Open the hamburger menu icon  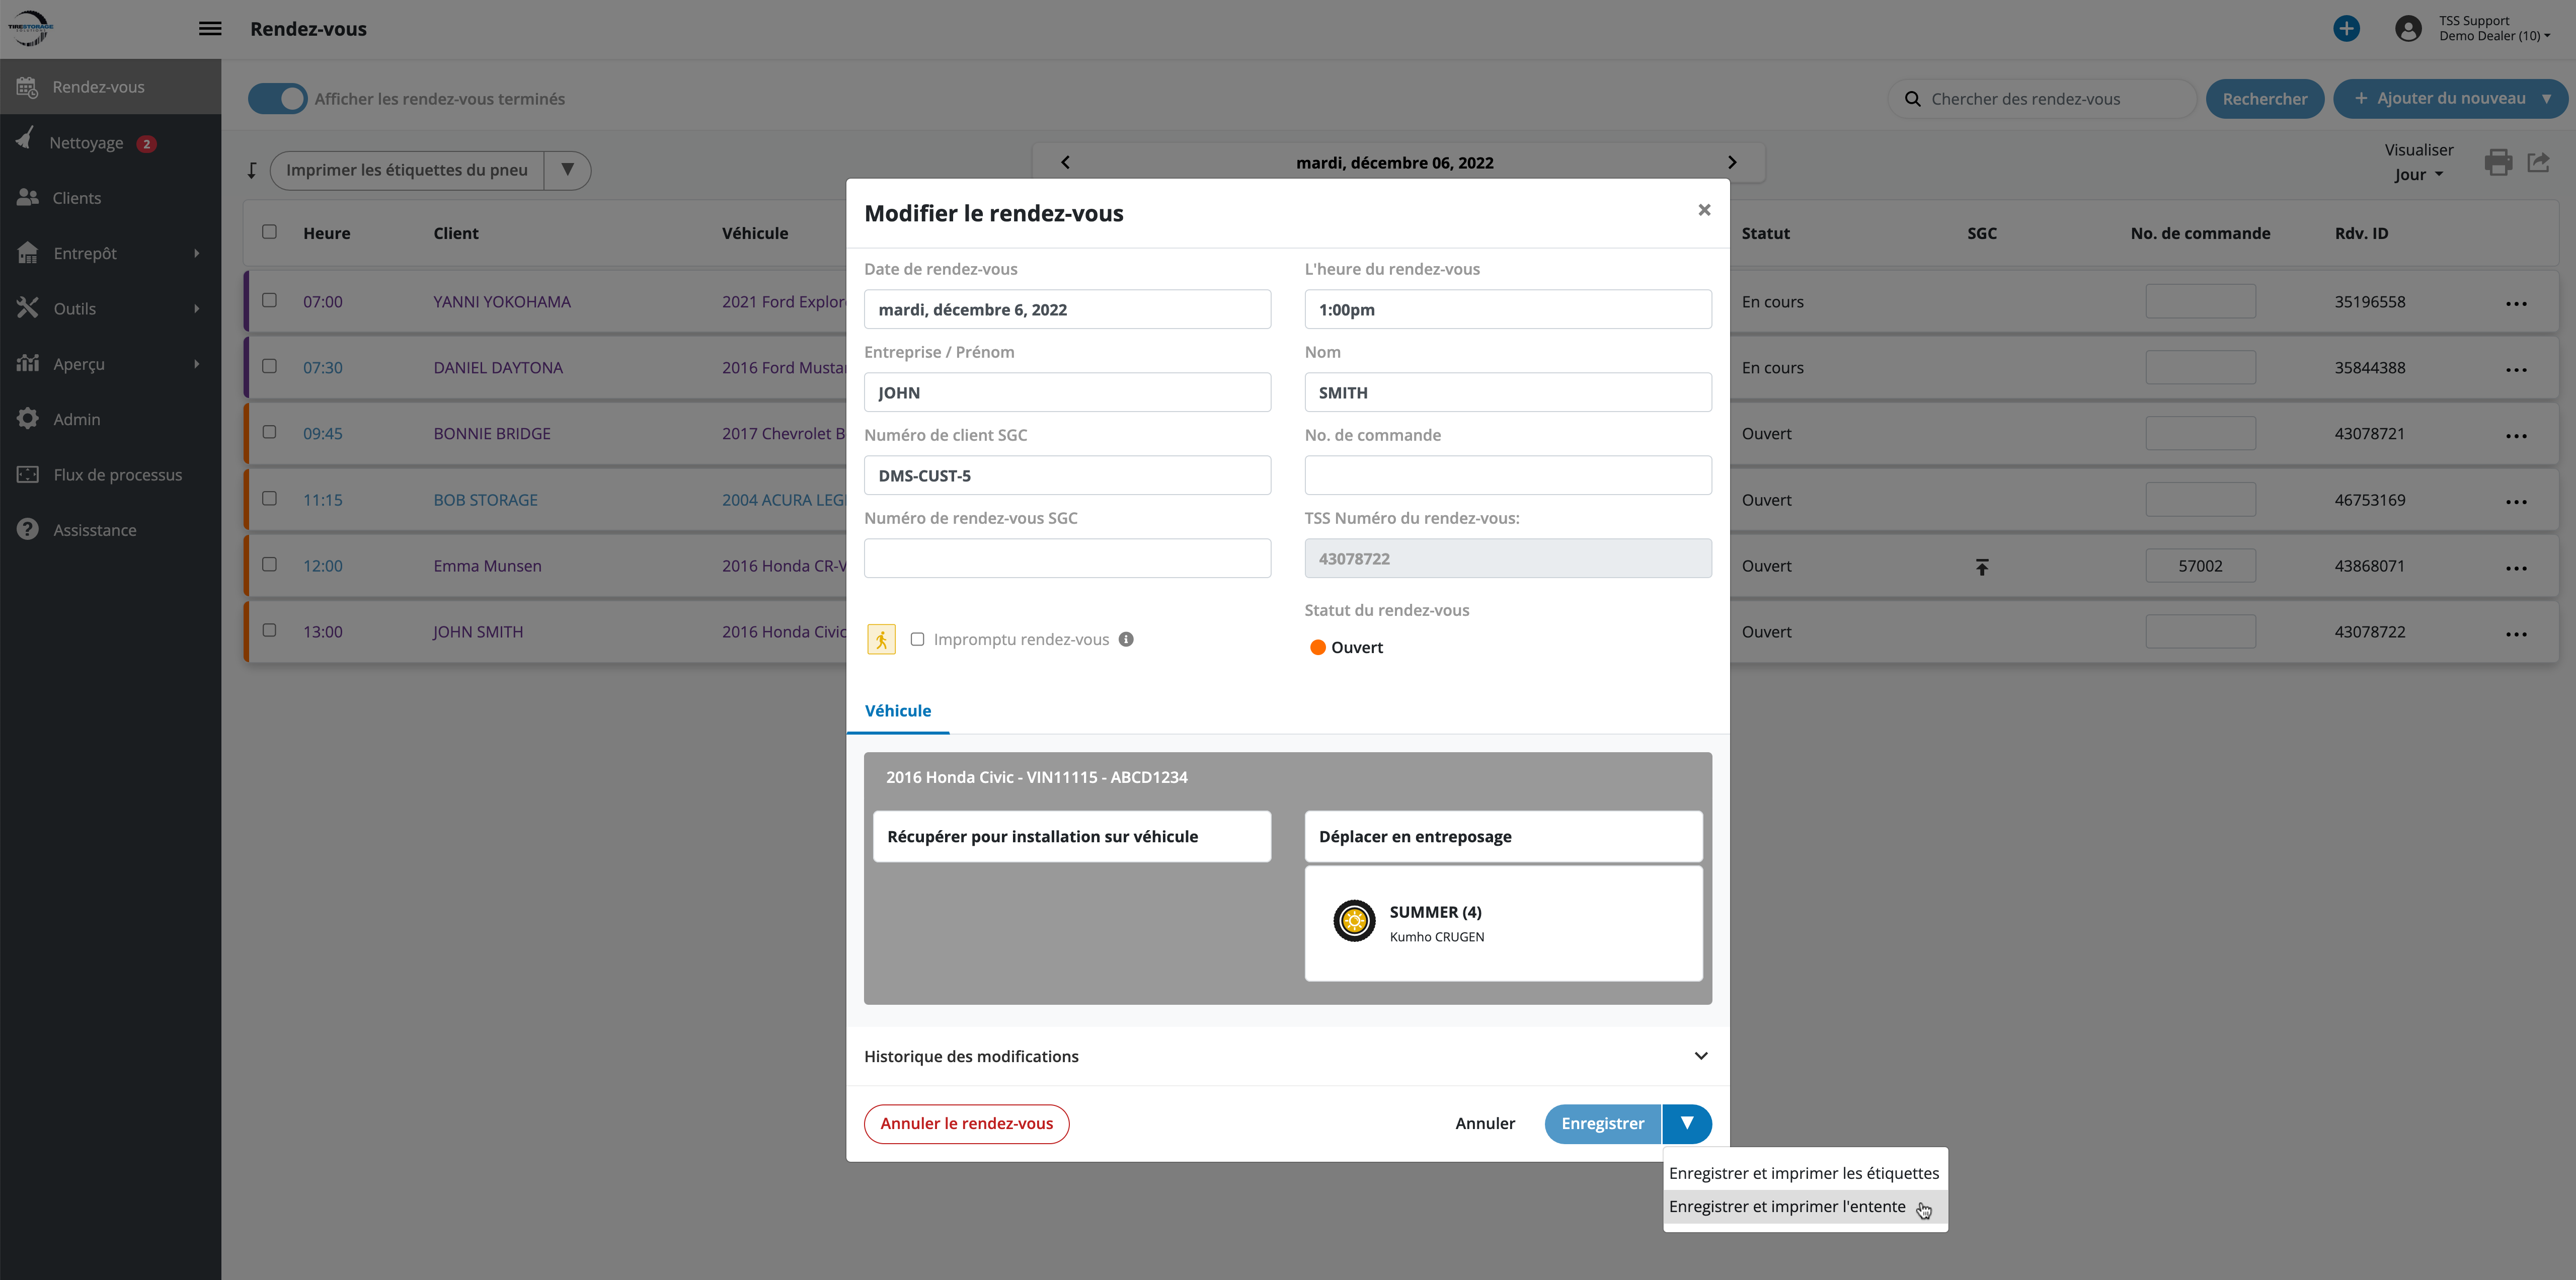click(x=210, y=29)
